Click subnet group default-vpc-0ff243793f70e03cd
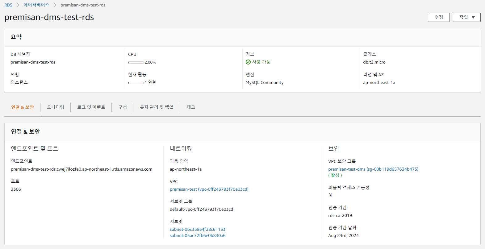Screen dimensions: 485x249 (x=201, y=209)
